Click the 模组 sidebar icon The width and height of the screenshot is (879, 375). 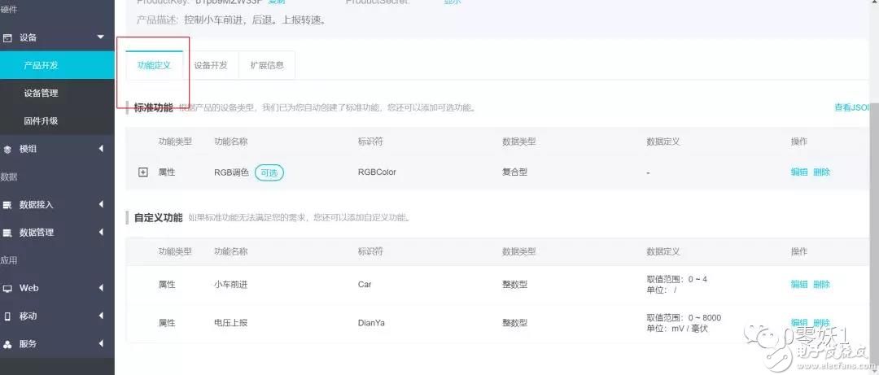click(8, 149)
